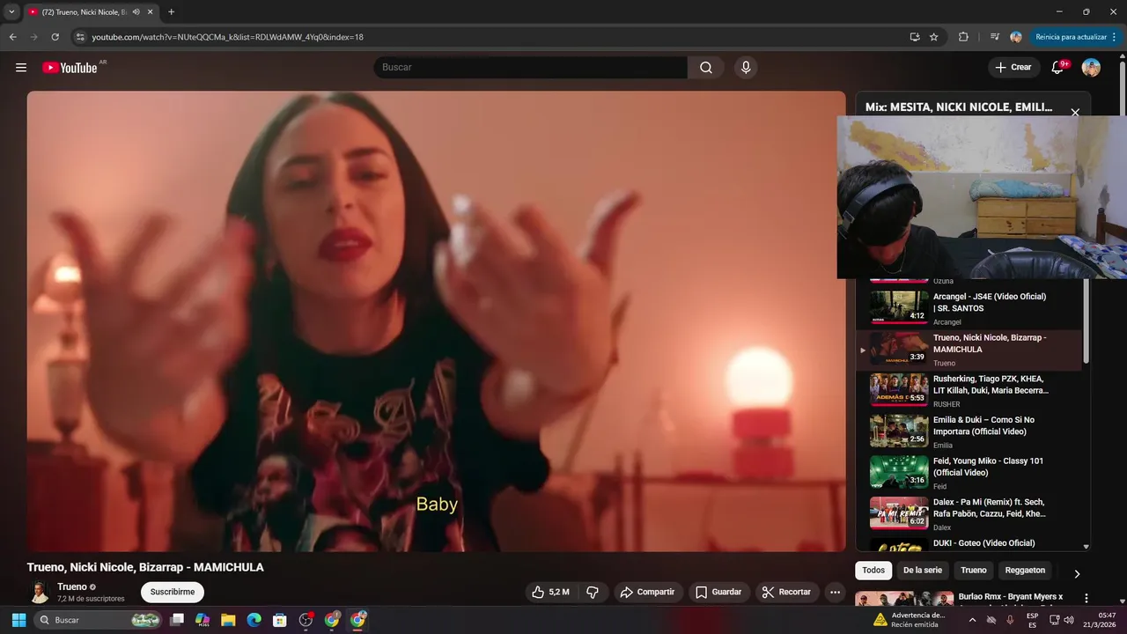
Task: Clip the video with Recortar
Action: coord(786,593)
